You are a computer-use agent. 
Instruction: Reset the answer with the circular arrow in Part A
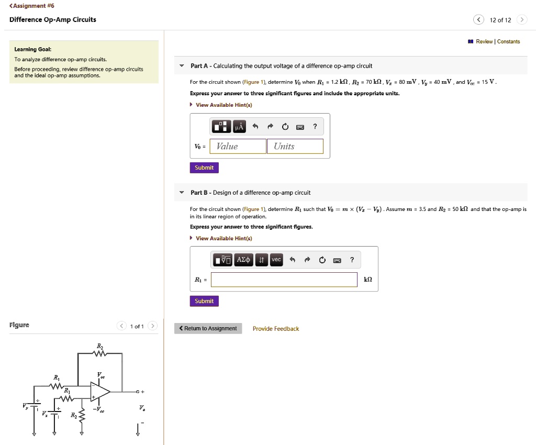click(x=285, y=126)
